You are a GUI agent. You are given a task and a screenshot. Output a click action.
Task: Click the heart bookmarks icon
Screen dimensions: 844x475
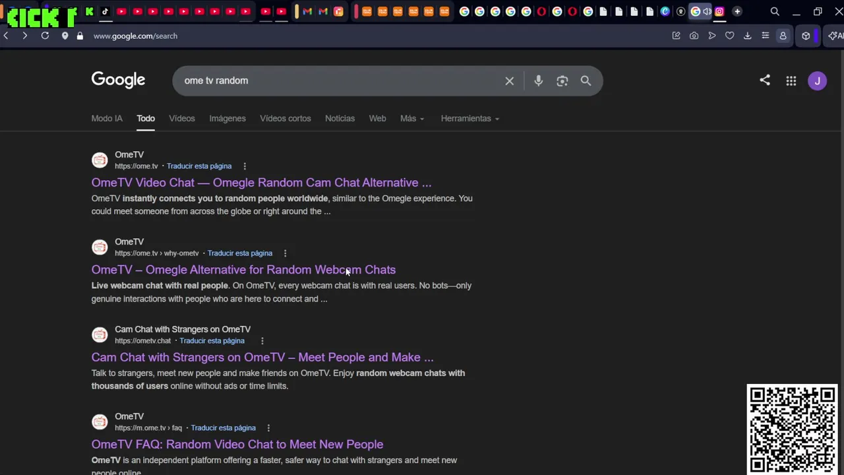729,36
